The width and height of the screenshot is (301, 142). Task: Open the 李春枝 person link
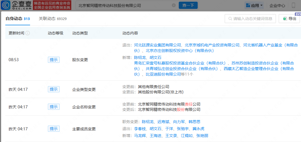pos(140,129)
